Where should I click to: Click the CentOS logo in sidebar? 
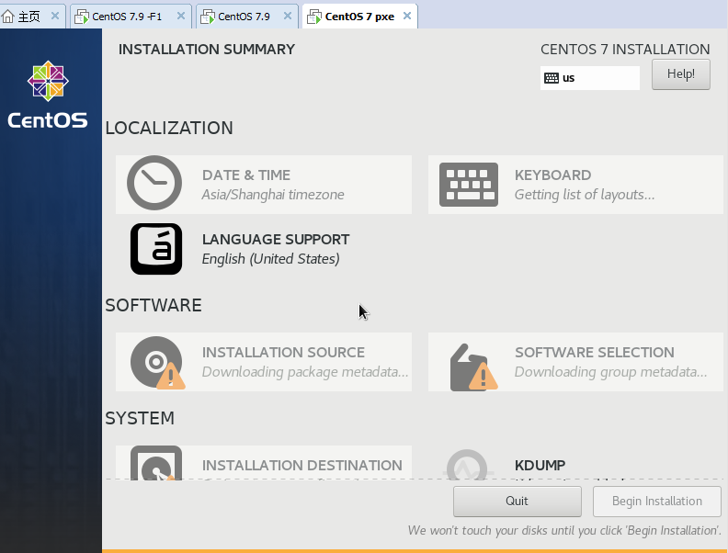click(x=48, y=95)
